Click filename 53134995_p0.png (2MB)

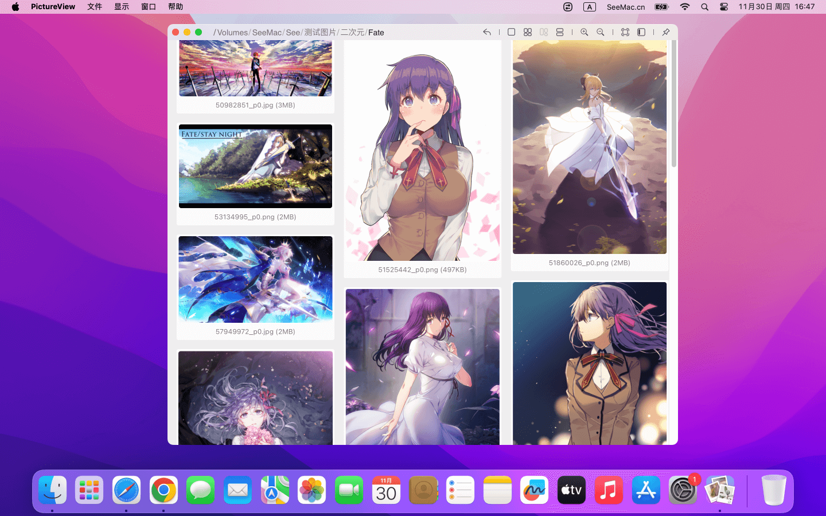click(255, 217)
